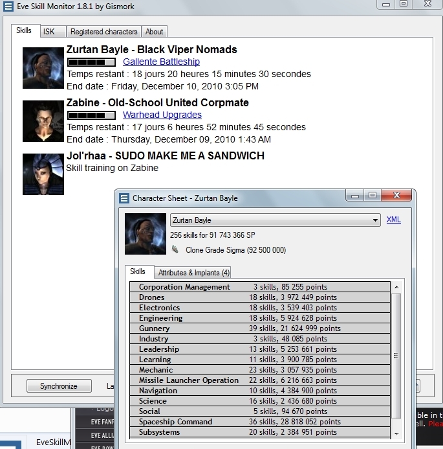The image size is (443, 449).
Task: Click EveSkillM taskbar entry
Action: pos(53,442)
